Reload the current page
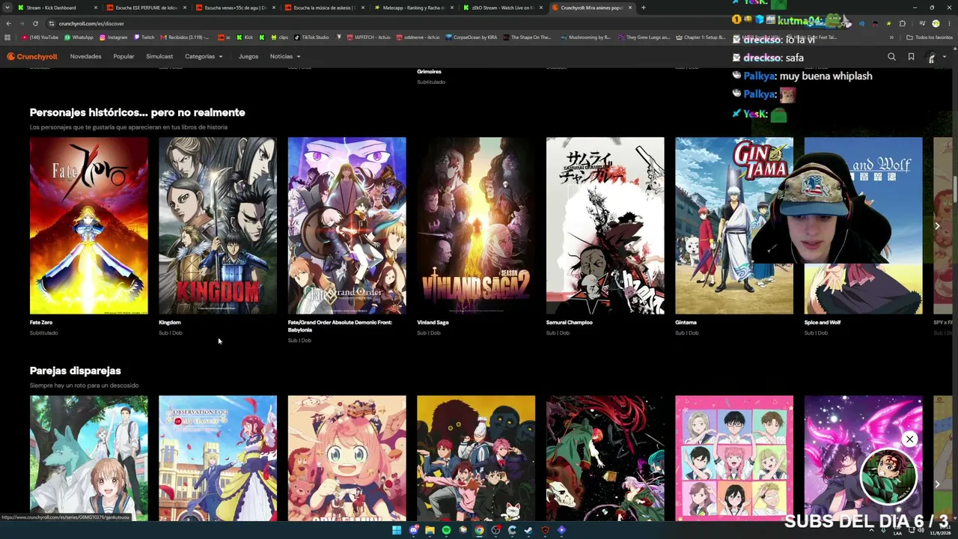Viewport: 958px width, 539px height. pos(34,23)
